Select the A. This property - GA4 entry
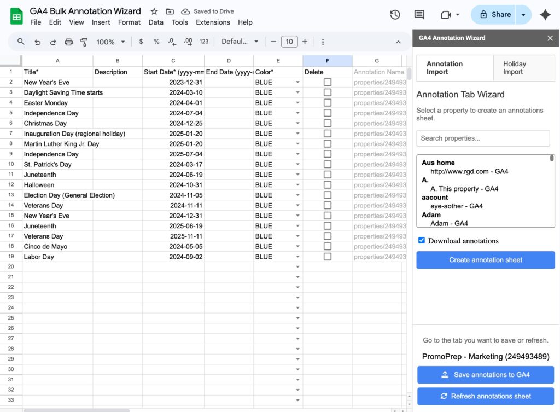Viewport: 560px width, 412px height. 464,189
